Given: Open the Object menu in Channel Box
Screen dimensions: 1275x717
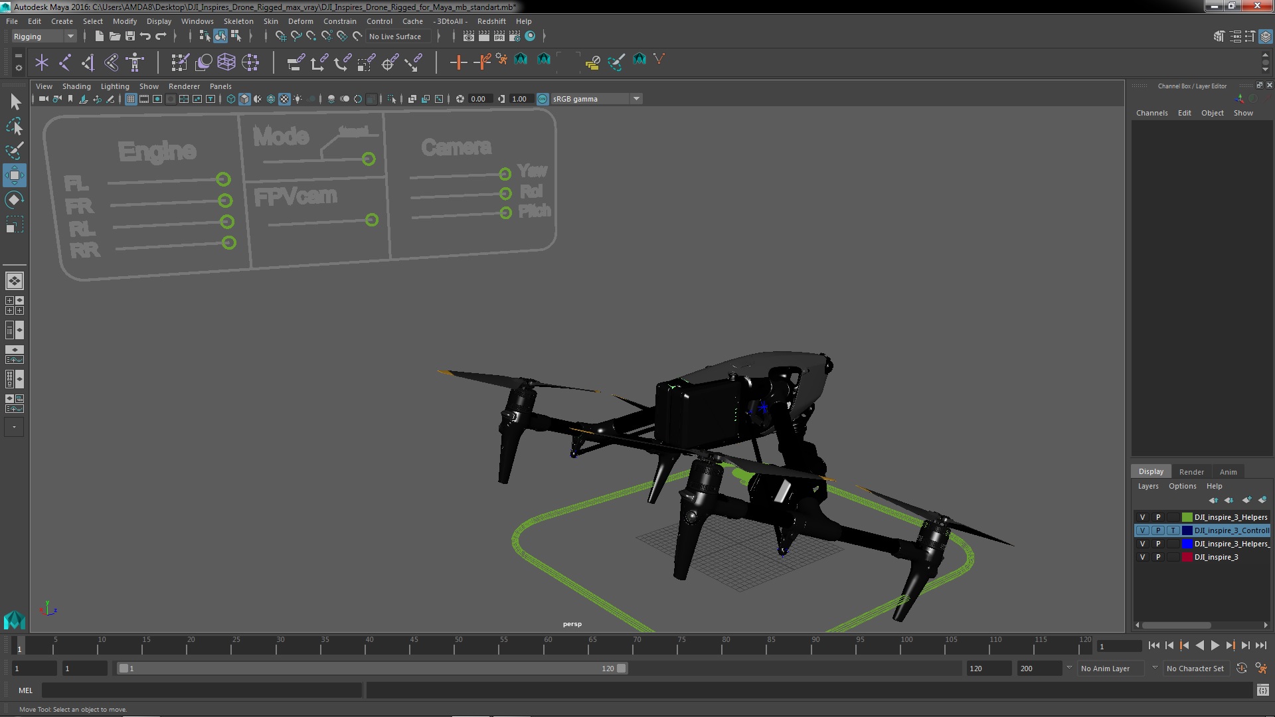Looking at the screenshot, I should coord(1212,113).
